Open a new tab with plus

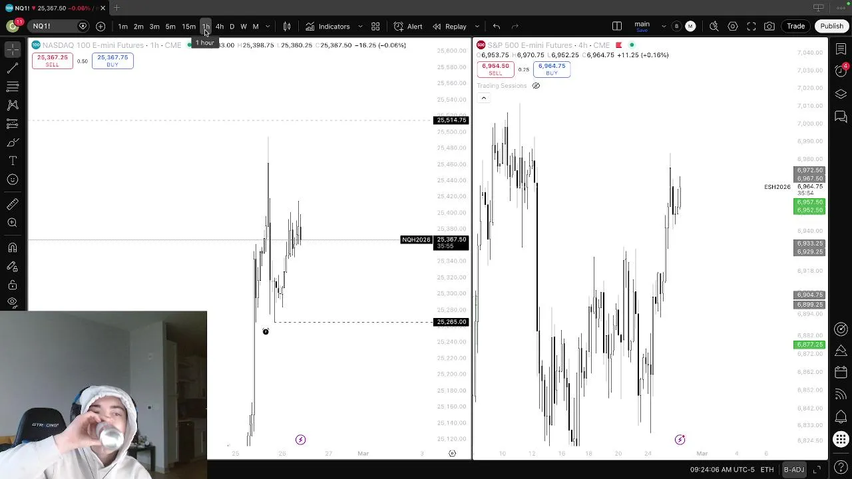pos(116,8)
